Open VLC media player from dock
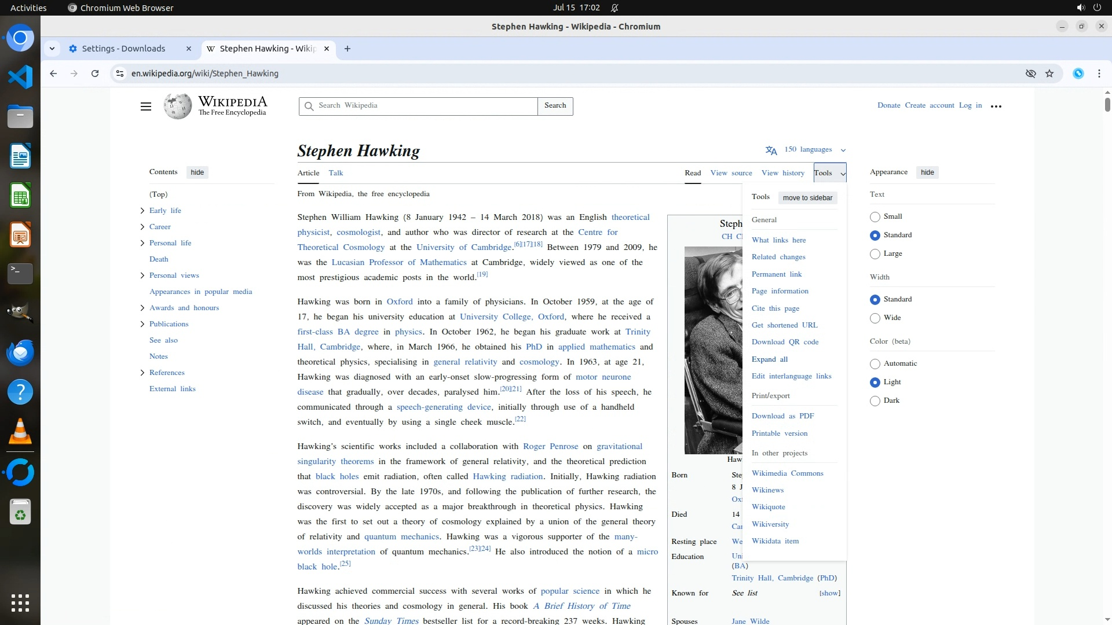The width and height of the screenshot is (1112, 625). tap(20, 432)
